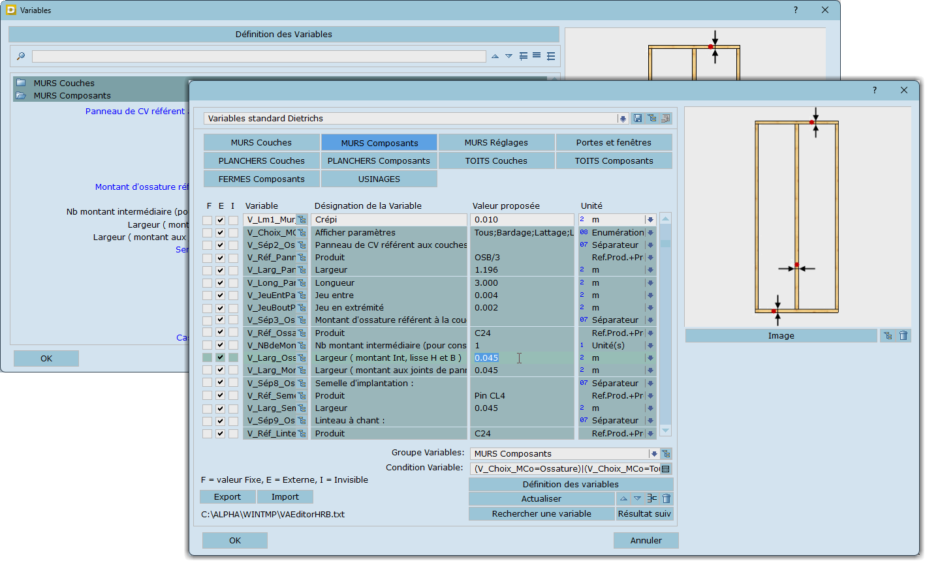Image resolution: width=925 pixels, height=561 pixels.
Task: Click the magnifier search icon in Variables window
Action: tap(20, 56)
